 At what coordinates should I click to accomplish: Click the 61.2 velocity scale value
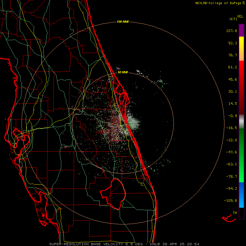(x=233, y=67)
